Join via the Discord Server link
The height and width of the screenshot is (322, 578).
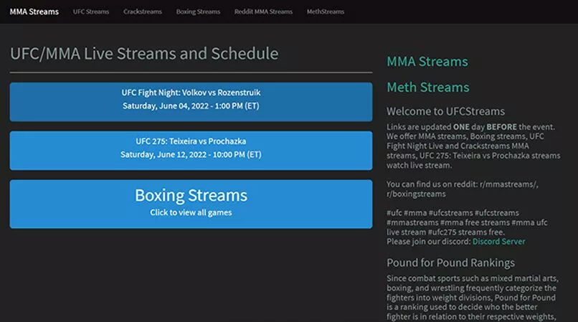pyautogui.click(x=498, y=242)
